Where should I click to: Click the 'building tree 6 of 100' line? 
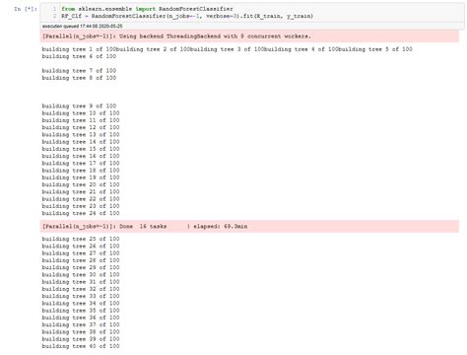pos(79,56)
